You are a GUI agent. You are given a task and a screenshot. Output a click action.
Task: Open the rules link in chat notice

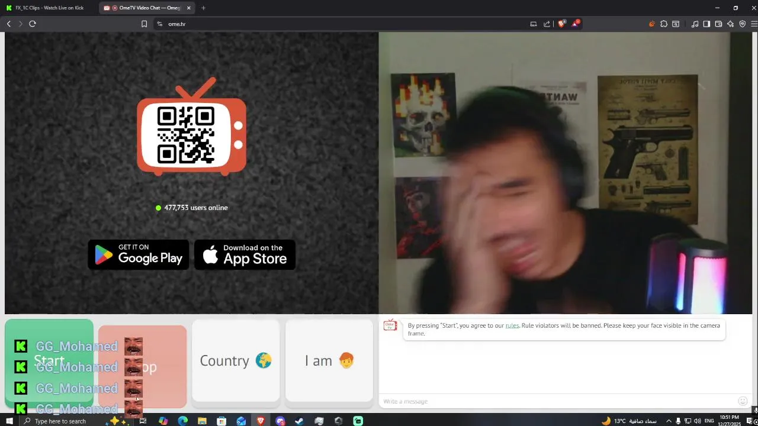pyautogui.click(x=512, y=325)
